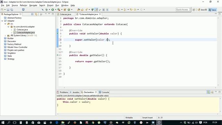222x125 pixels.
Task: Click the Declaration view horizontal scrollbar
Action: point(137,114)
